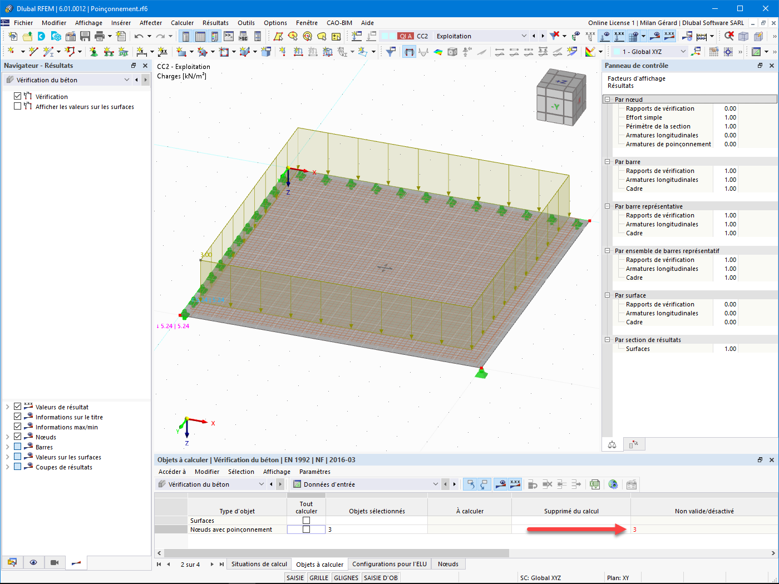Delete results with the red X magnifier
Viewport: 779px width, 584px height.
coord(729,36)
